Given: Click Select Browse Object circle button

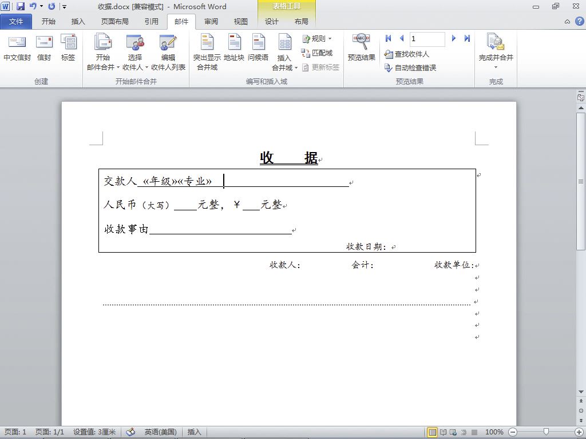Looking at the screenshot, I should 581,410.
